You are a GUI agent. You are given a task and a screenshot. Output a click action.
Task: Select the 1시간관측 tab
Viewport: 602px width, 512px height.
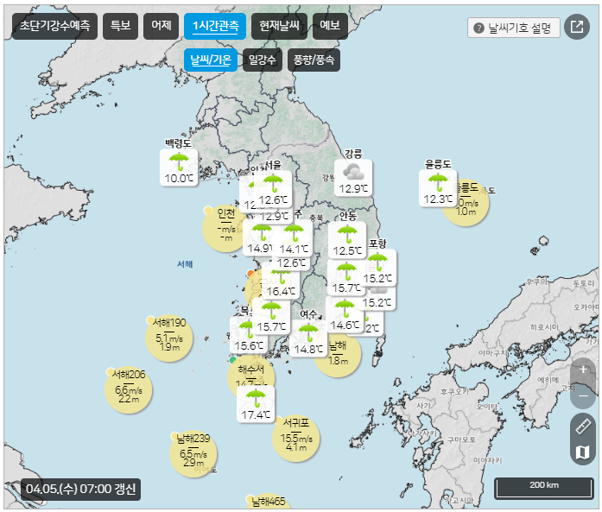point(215,26)
